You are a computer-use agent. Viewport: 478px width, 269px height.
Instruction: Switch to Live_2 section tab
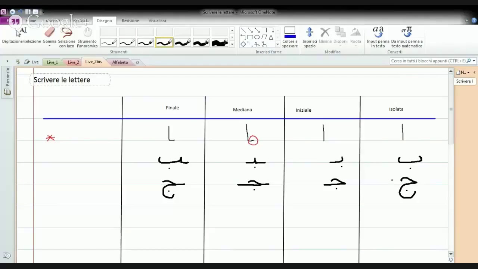click(x=73, y=62)
